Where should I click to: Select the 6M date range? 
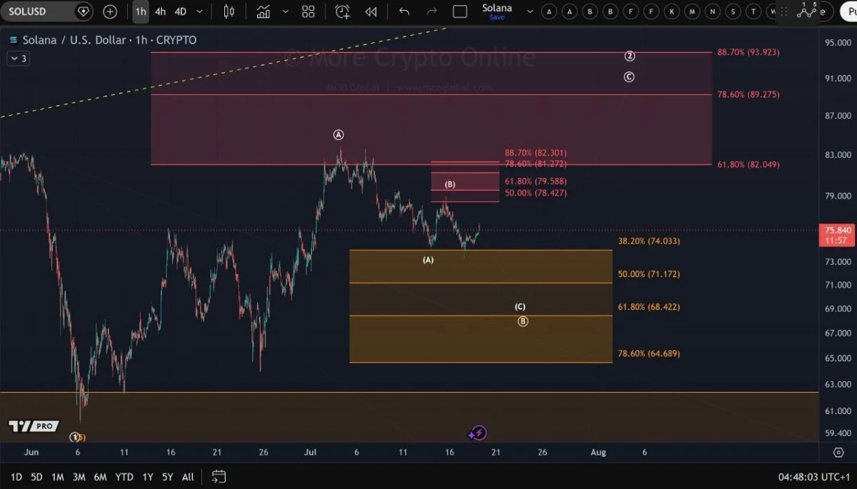(100, 477)
